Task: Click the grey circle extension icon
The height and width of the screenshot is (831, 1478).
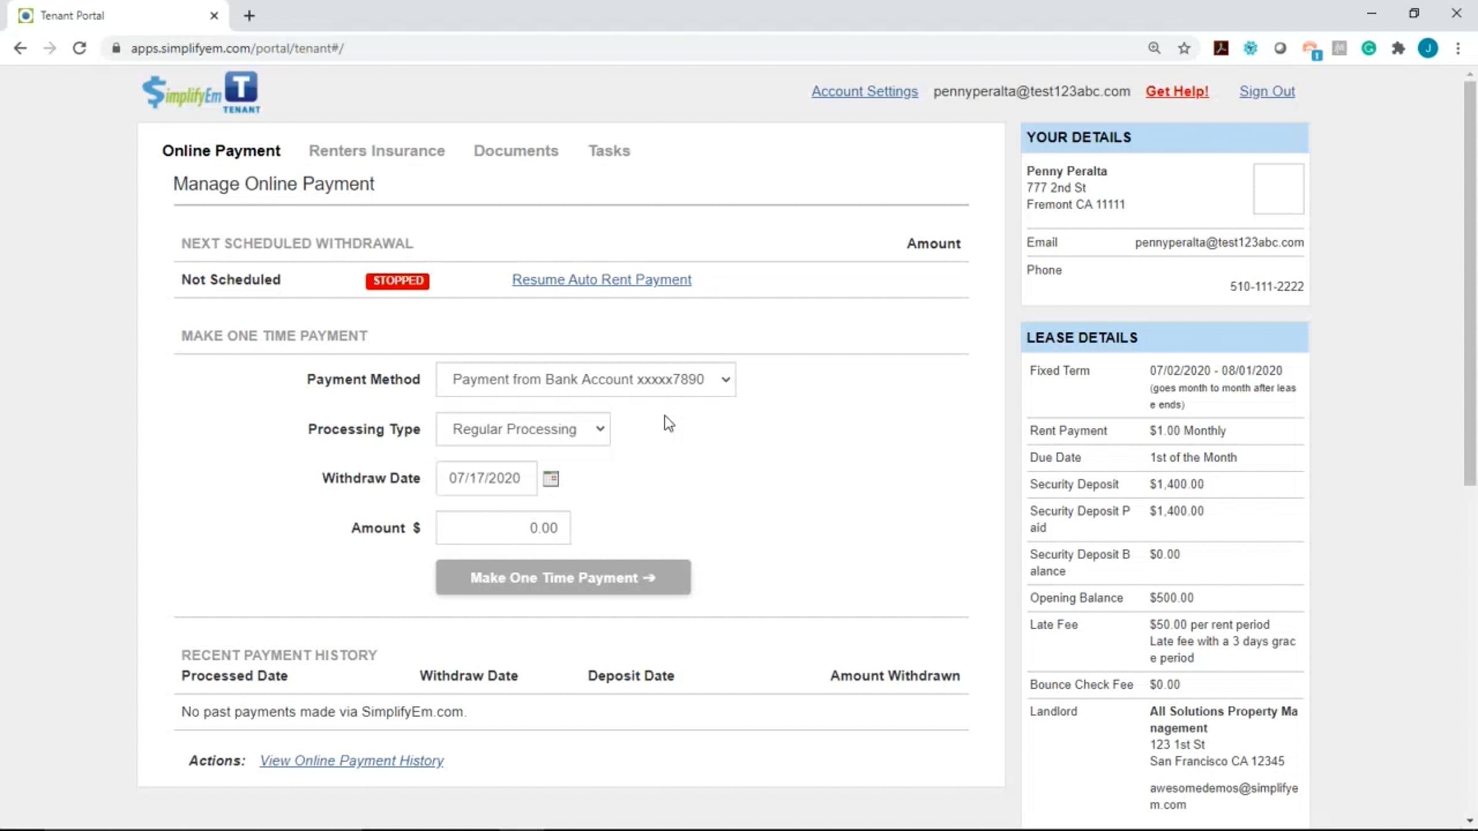Action: click(1280, 48)
